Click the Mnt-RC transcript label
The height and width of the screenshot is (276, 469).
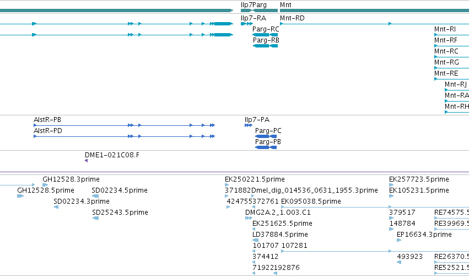pyautogui.click(x=446, y=51)
